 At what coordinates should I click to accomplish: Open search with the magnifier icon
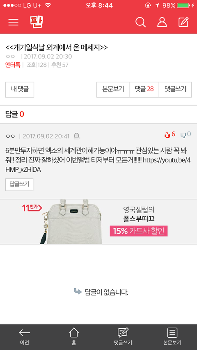coord(140,22)
